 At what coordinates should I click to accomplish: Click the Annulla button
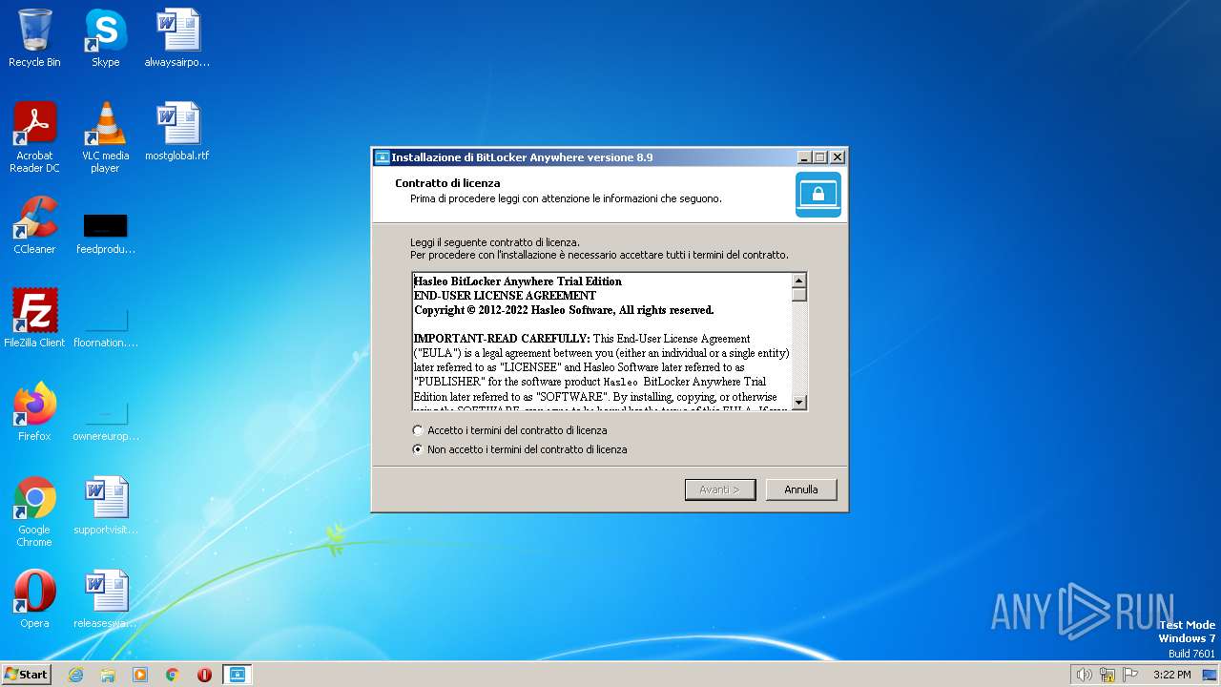click(801, 489)
